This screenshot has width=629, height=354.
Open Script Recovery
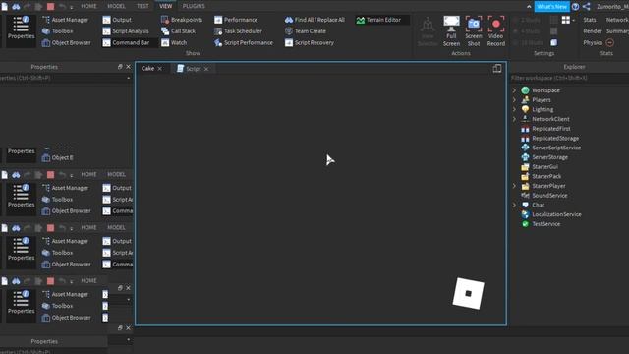[x=310, y=42]
